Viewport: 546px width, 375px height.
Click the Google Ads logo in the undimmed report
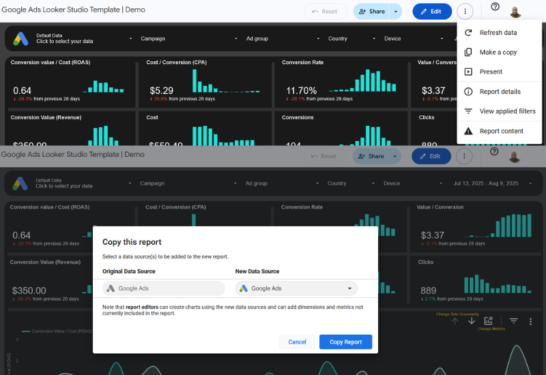(20, 39)
